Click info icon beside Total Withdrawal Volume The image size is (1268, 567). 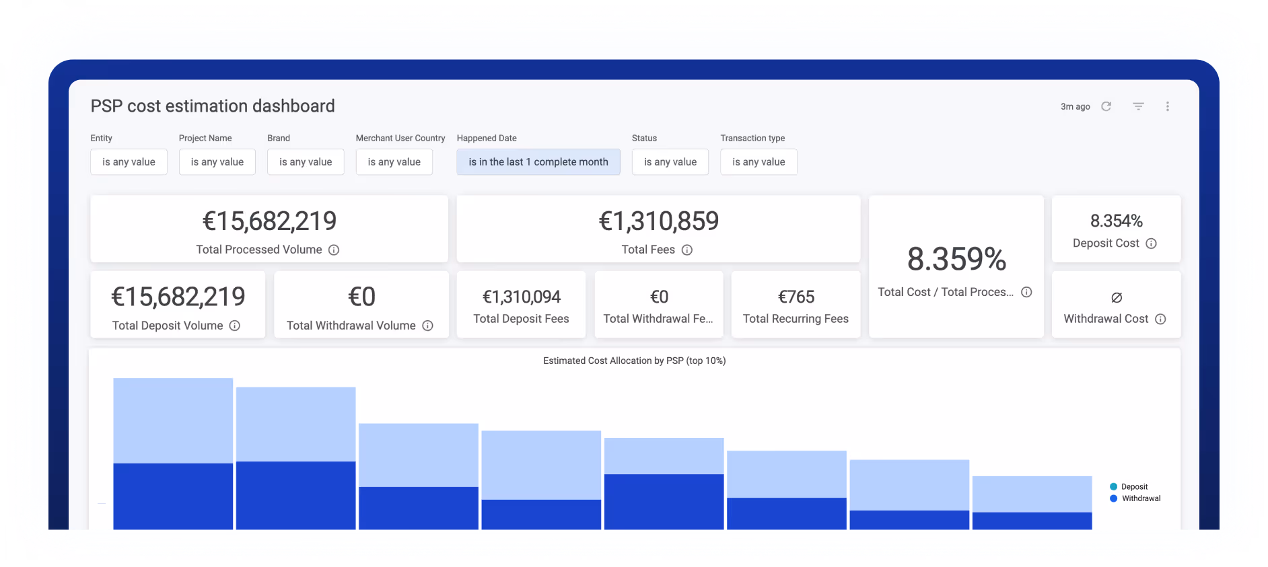[427, 326]
